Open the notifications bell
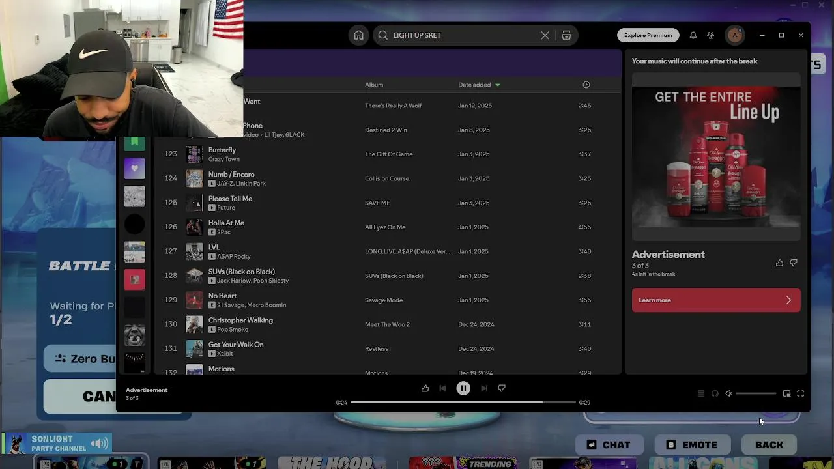This screenshot has width=834, height=469. [x=693, y=35]
